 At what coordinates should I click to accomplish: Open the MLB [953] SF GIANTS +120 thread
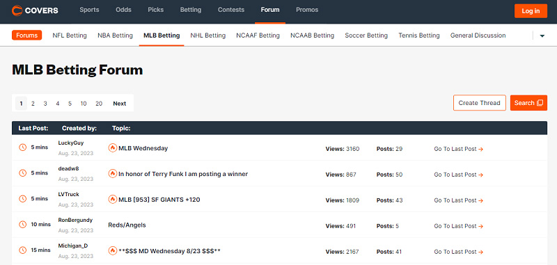pyautogui.click(x=159, y=200)
